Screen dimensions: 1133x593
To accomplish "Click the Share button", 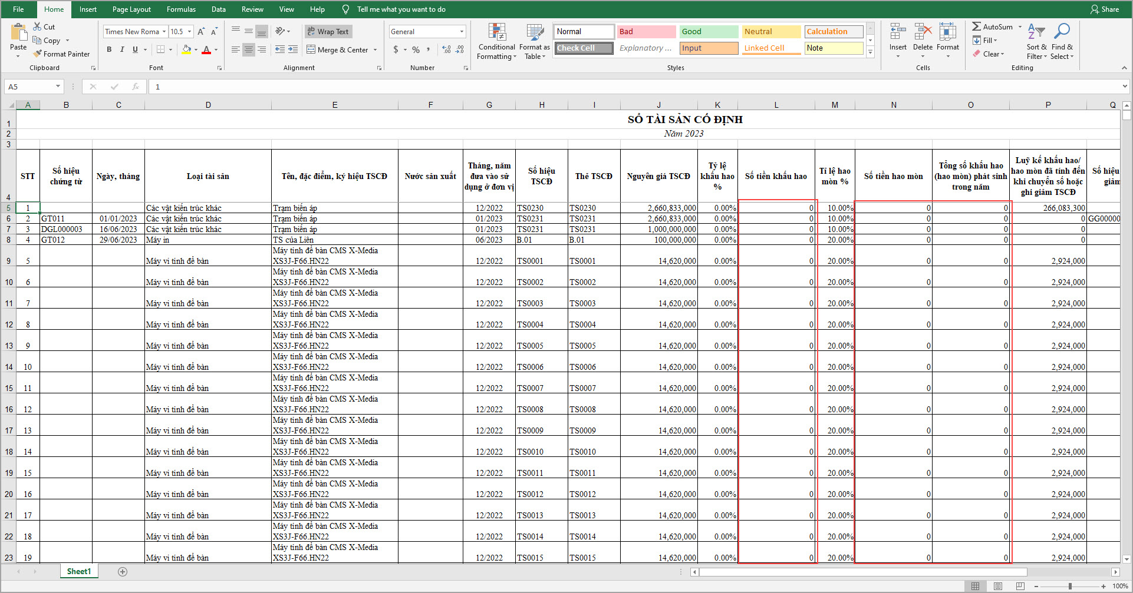I will point(1105,9).
